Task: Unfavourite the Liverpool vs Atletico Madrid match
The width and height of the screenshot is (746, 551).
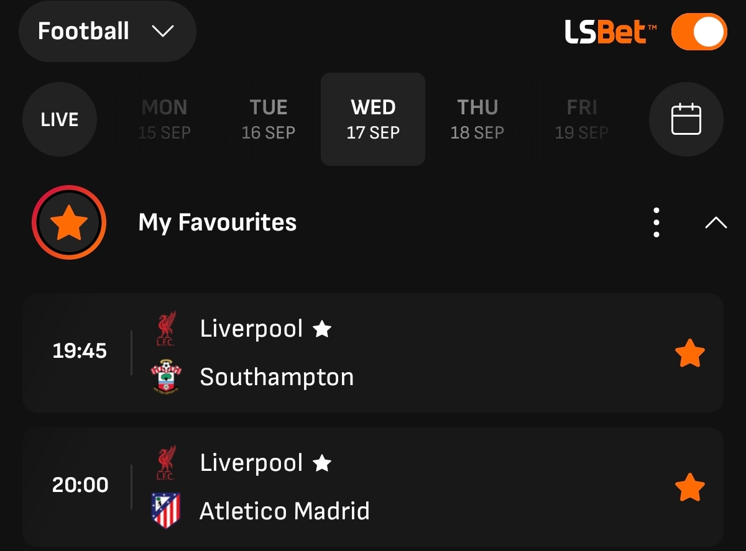Action: [x=690, y=488]
